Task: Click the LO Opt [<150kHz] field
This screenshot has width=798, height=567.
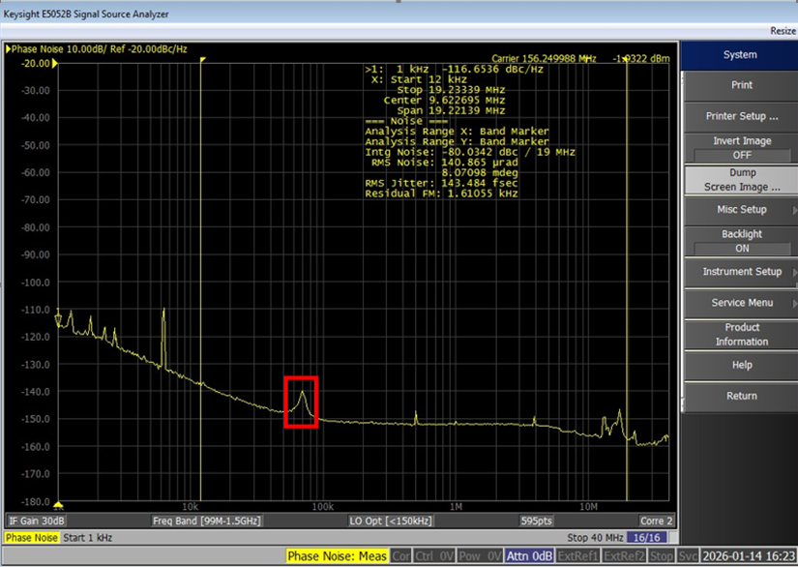Action: pos(391,522)
